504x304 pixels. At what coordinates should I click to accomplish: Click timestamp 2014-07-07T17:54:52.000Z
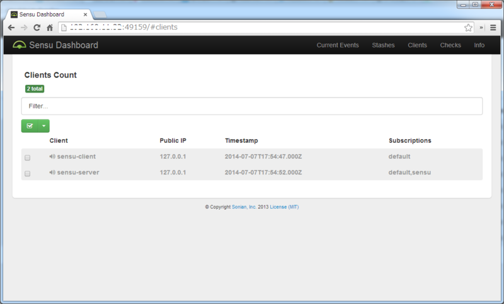tap(263, 172)
